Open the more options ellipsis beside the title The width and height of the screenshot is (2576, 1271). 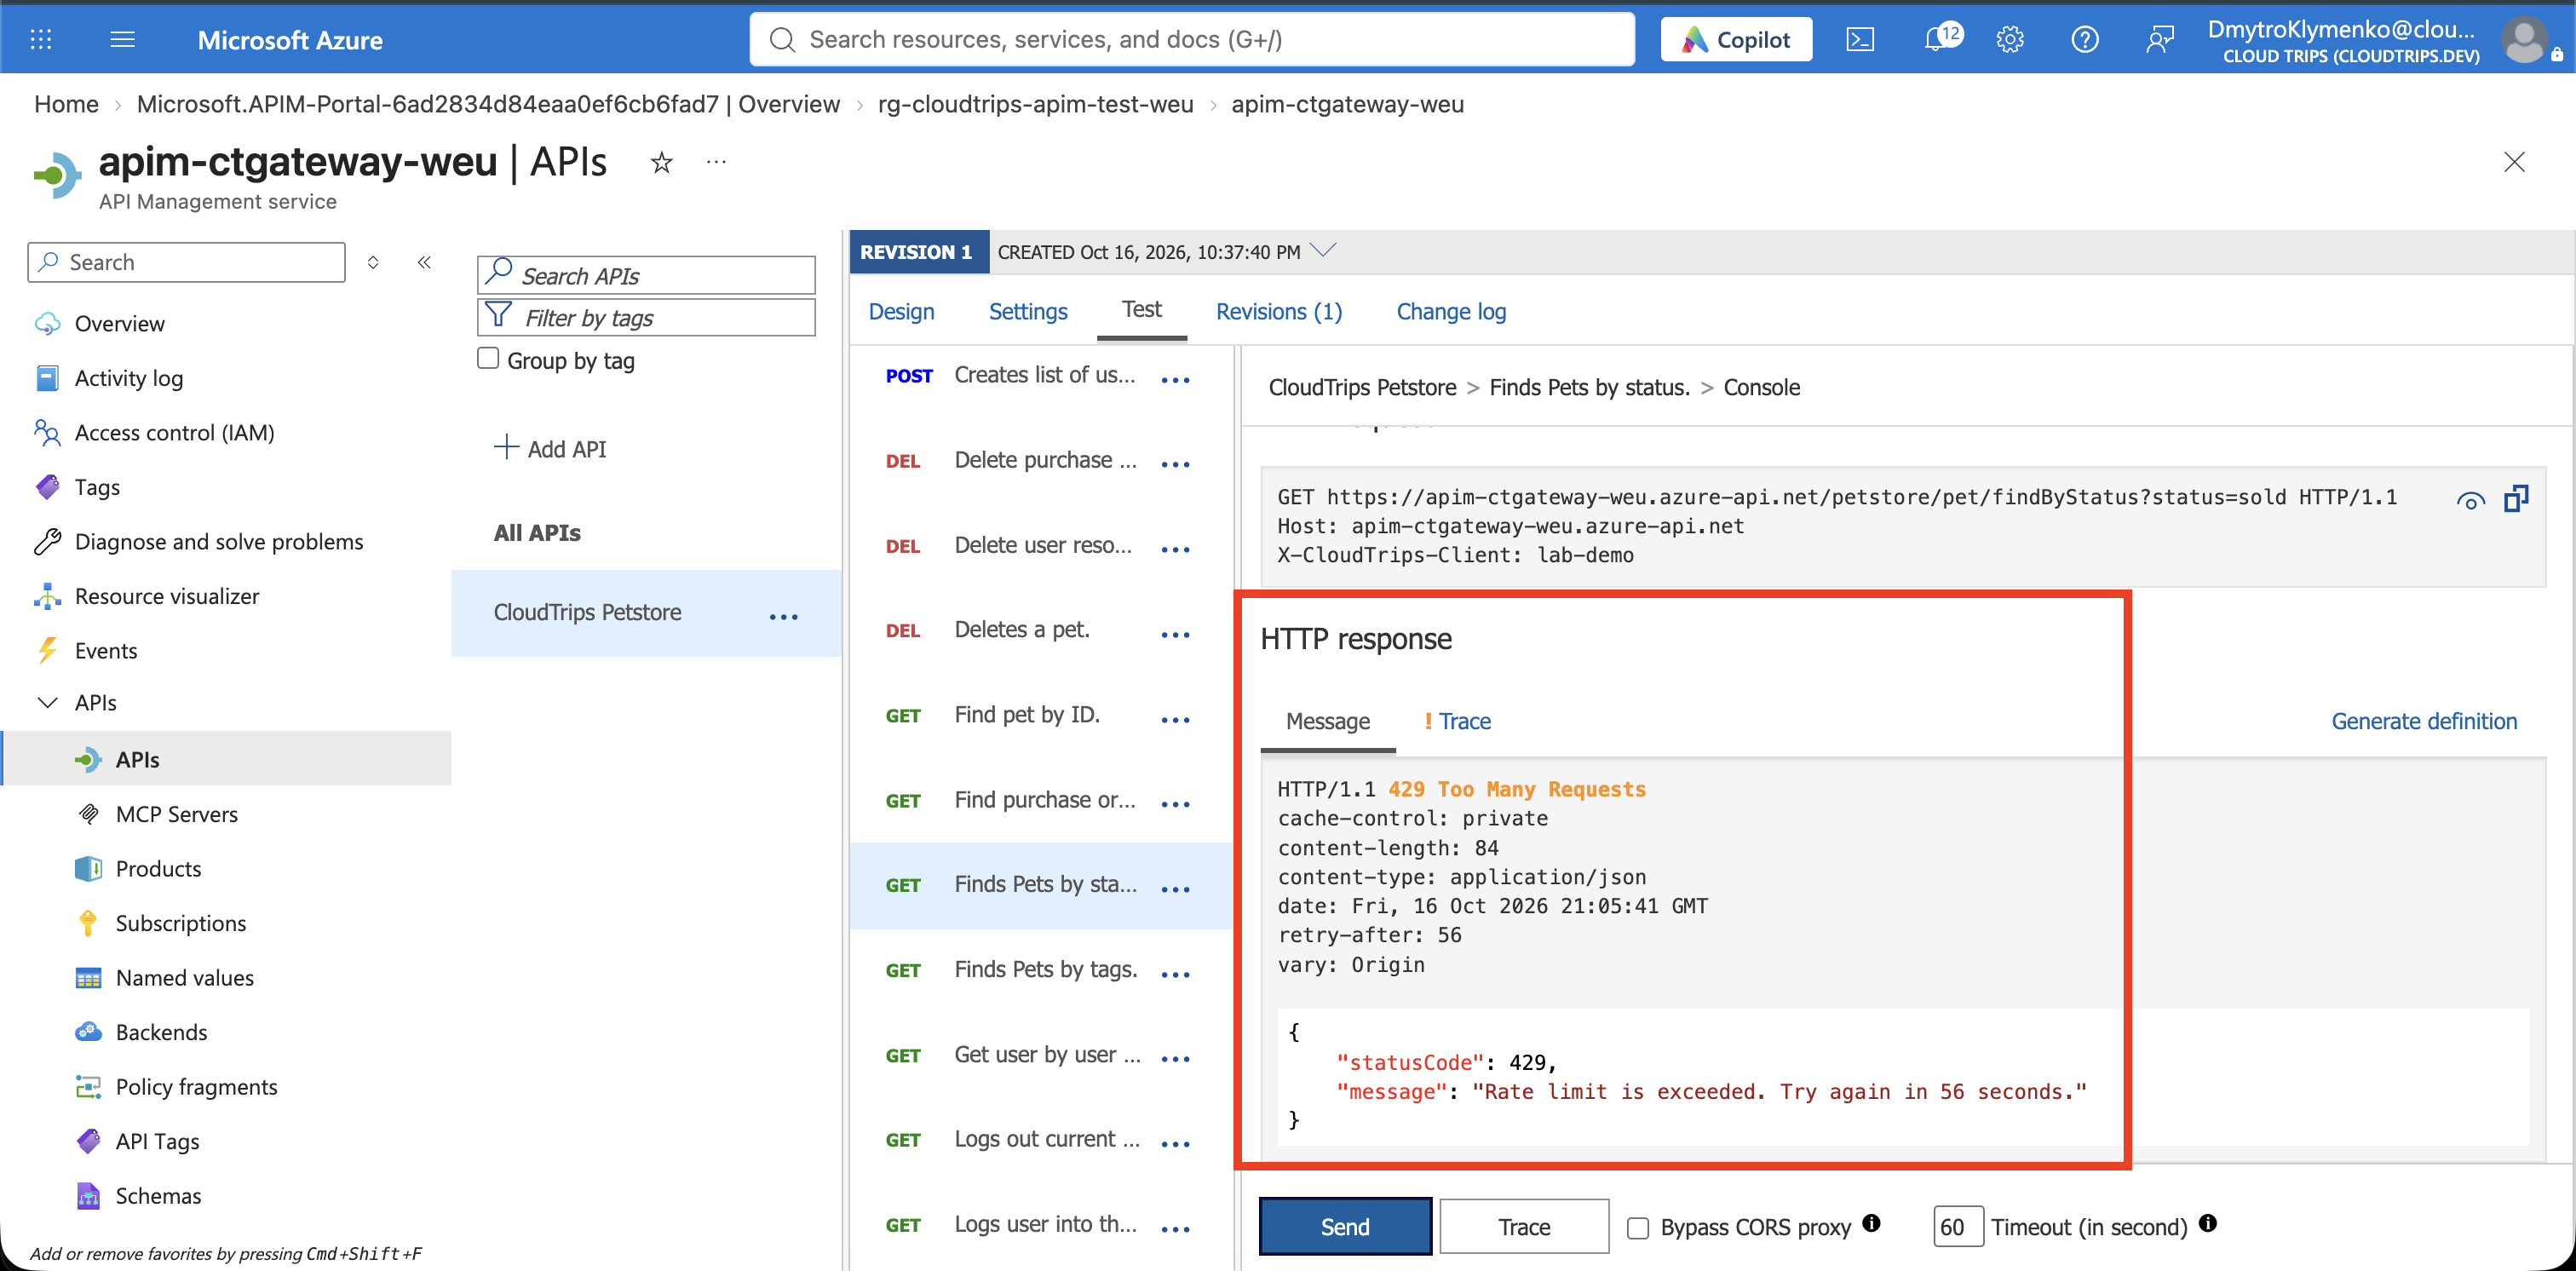(x=716, y=161)
